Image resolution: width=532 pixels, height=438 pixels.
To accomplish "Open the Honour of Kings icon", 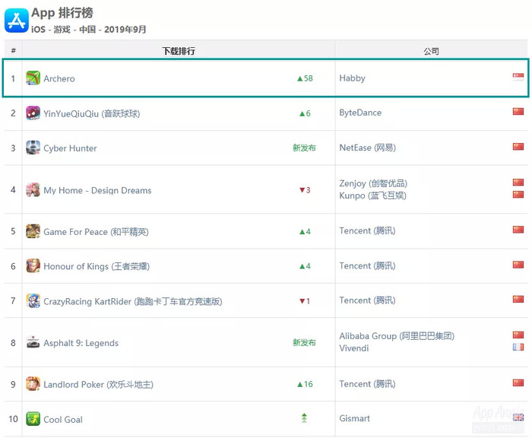I will click(x=33, y=266).
